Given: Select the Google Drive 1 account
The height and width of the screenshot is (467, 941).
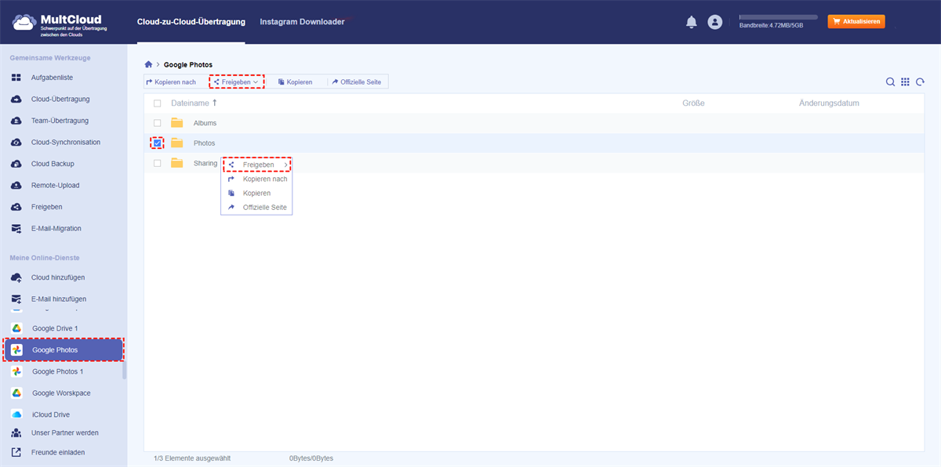Looking at the screenshot, I should click(55, 328).
